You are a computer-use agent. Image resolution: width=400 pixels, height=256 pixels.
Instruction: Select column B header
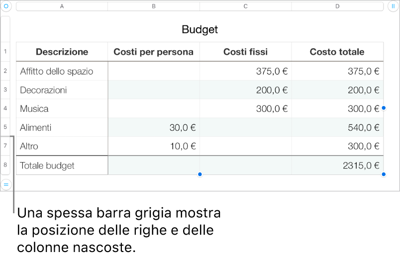coord(154,6)
